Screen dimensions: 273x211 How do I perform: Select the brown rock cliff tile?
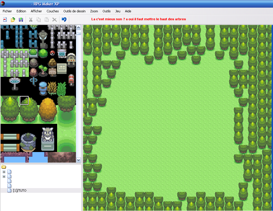[62, 157]
